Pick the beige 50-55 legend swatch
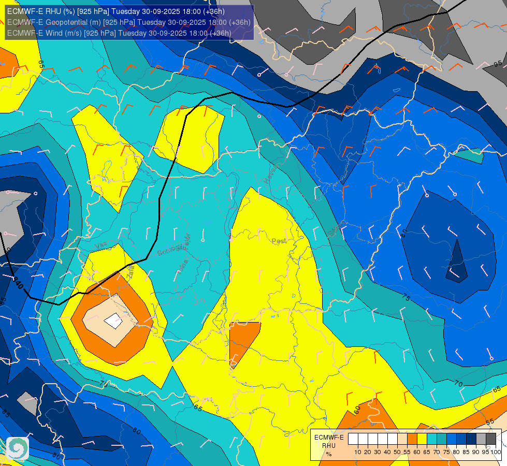The height and width of the screenshot is (466, 507). click(x=402, y=439)
